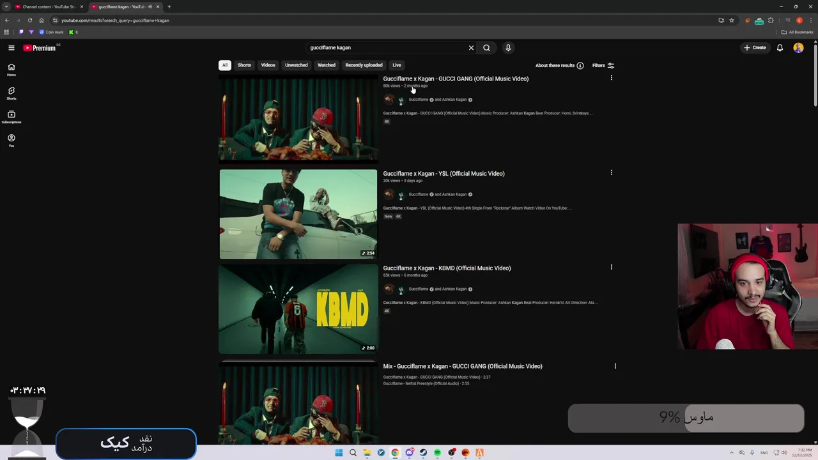
Task: Click About these results link
Action: point(555,65)
